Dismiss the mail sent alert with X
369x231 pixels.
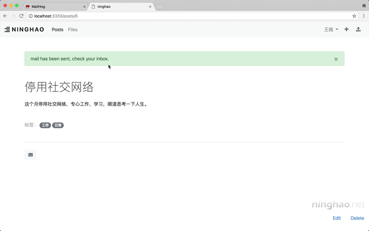(336, 59)
